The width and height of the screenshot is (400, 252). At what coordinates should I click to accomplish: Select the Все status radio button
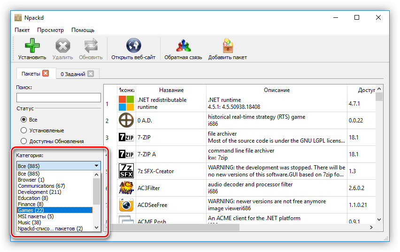24,120
